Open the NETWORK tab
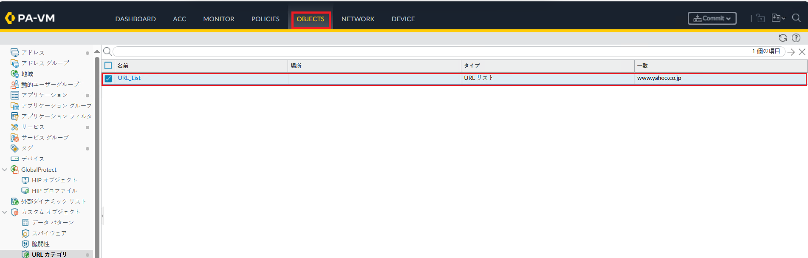808x258 pixels. [x=358, y=19]
